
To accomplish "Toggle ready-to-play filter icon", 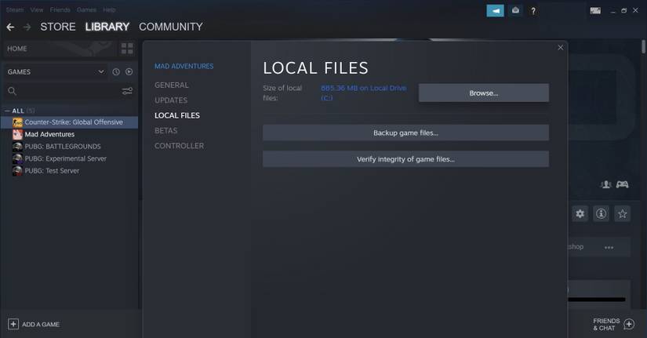I will 129,72.
